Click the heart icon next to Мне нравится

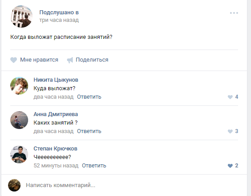coord(13,60)
